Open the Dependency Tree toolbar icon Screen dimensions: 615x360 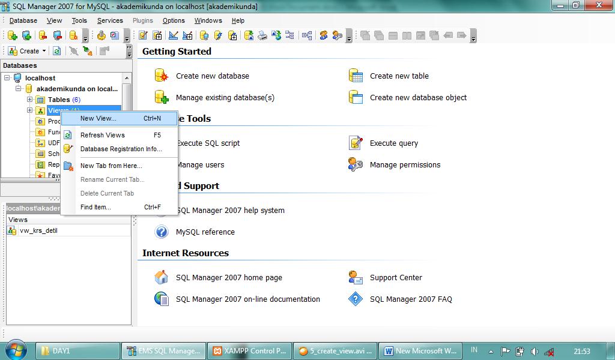(x=290, y=35)
